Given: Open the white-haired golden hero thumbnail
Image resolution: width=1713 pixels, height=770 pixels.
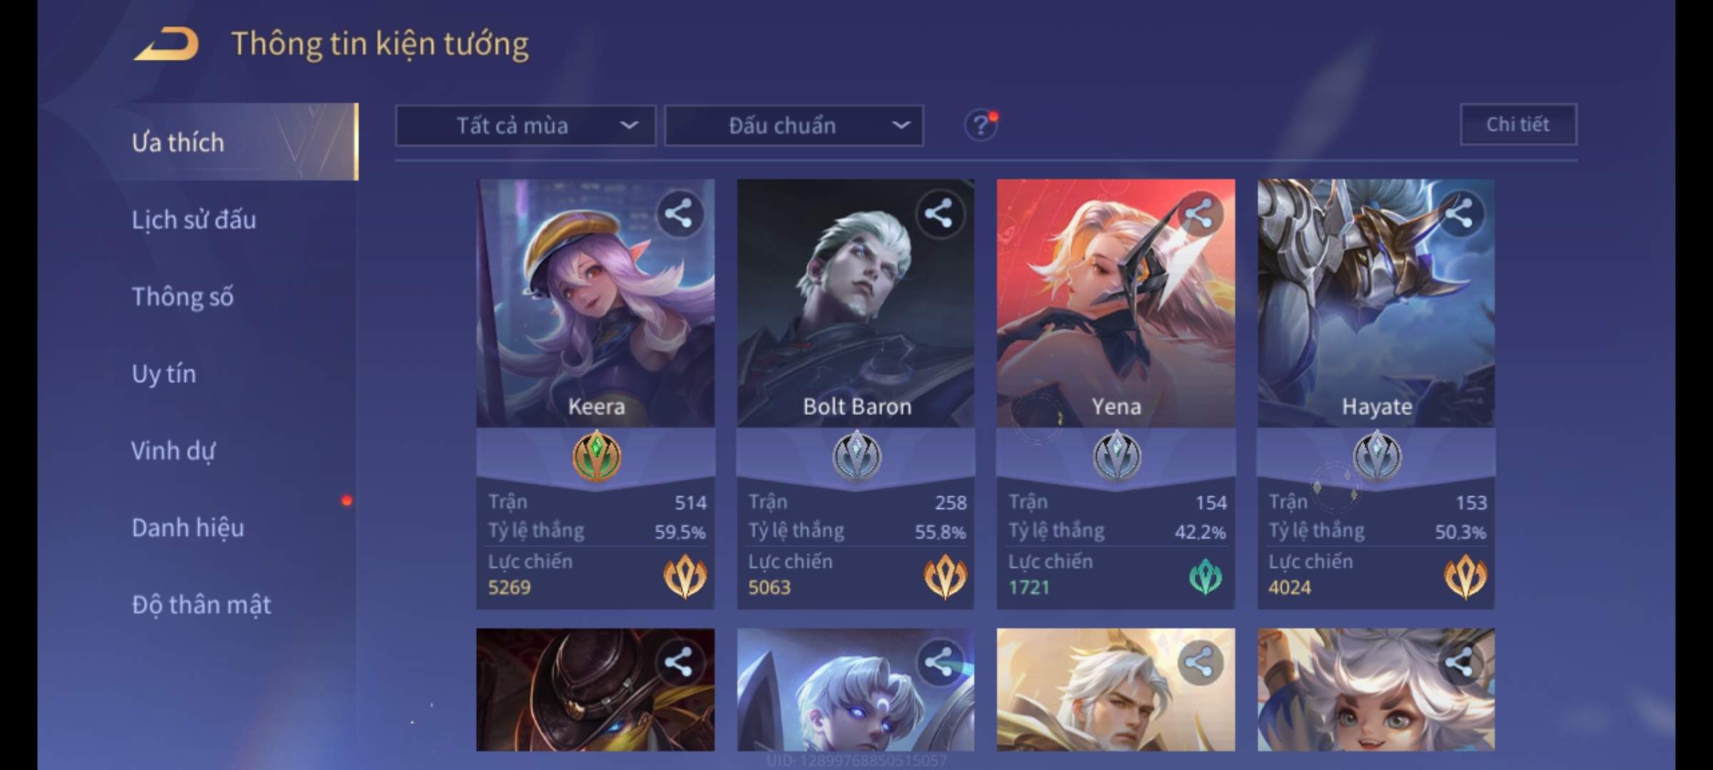Looking at the screenshot, I should coord(1116,689).
